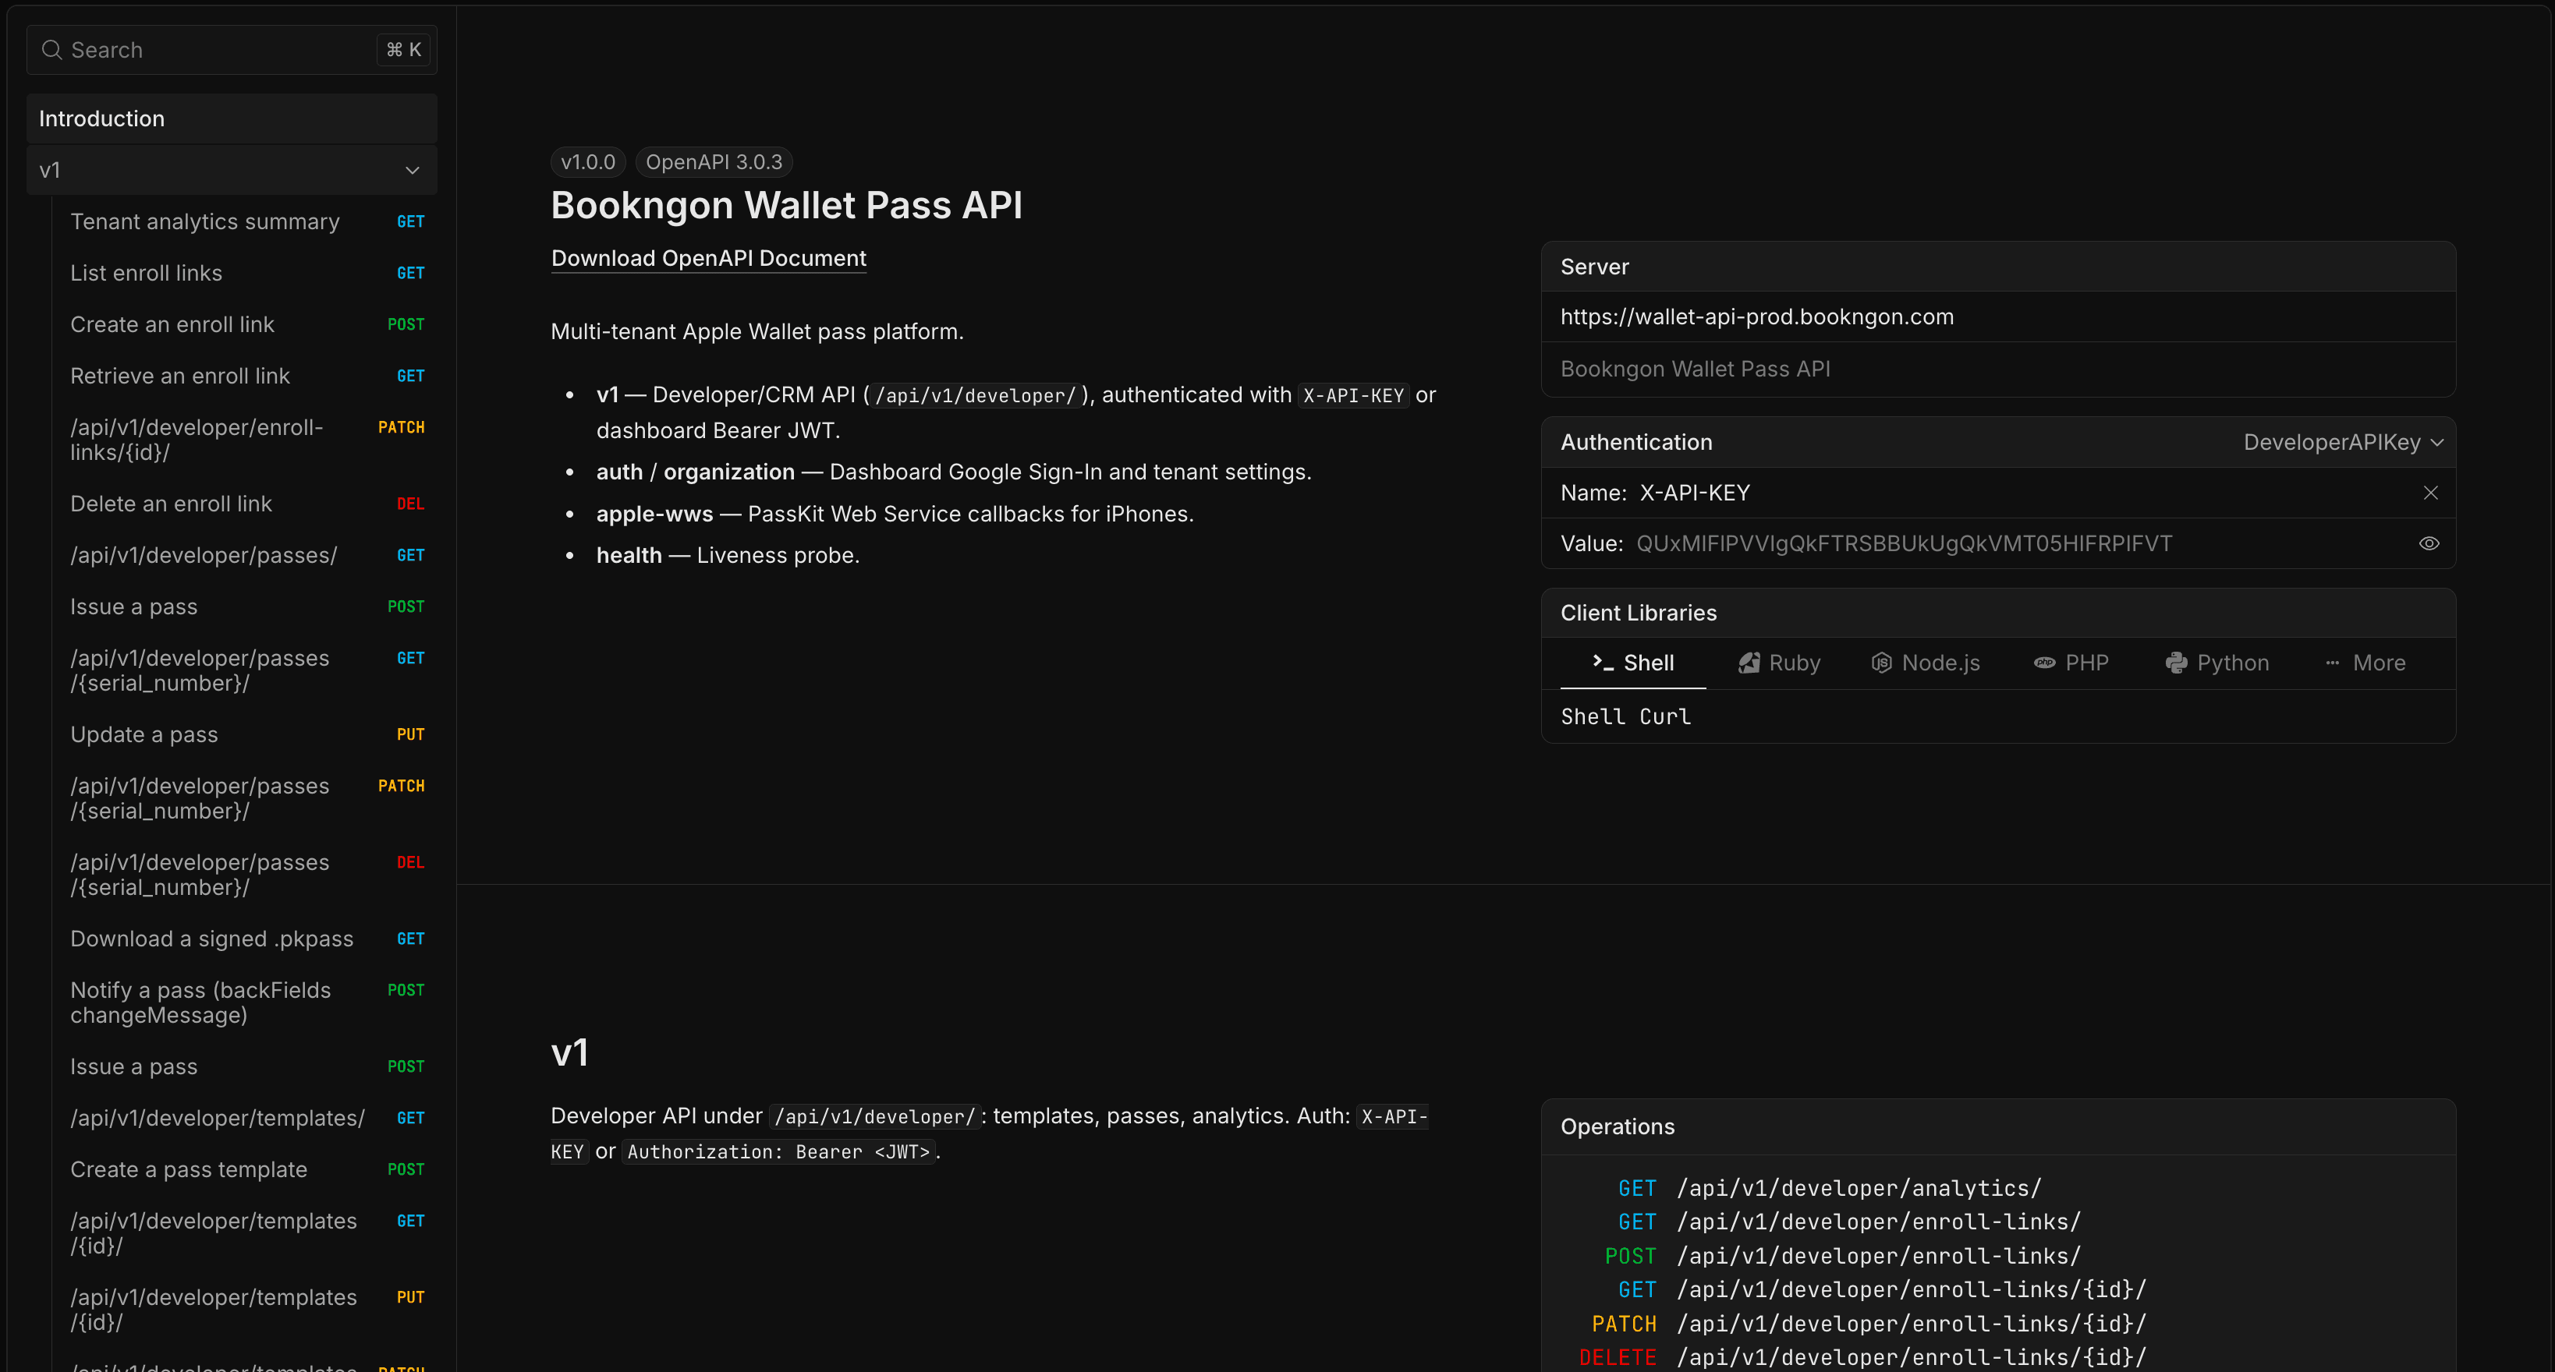Click the More ellipsis icon
2555x1372 pixels.
pos(2332,662)
